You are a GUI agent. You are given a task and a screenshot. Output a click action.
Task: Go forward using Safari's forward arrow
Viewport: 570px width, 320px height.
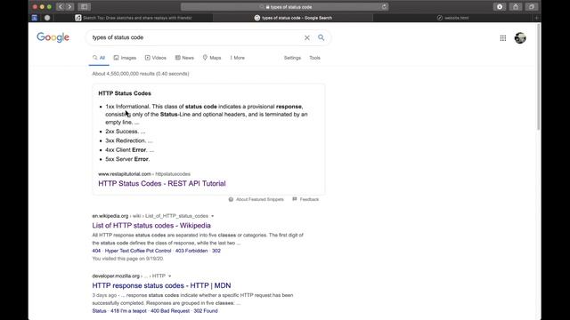pos(69,6)
